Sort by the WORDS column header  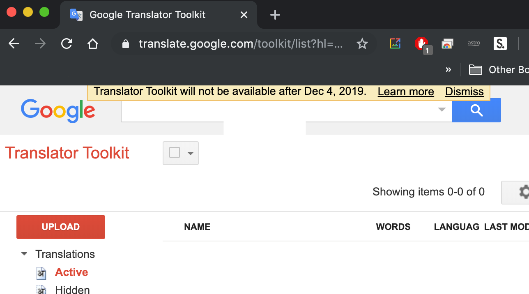393,227
